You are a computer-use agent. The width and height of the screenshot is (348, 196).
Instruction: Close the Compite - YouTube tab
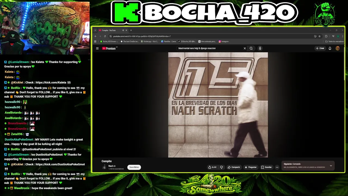pos(126,30)
